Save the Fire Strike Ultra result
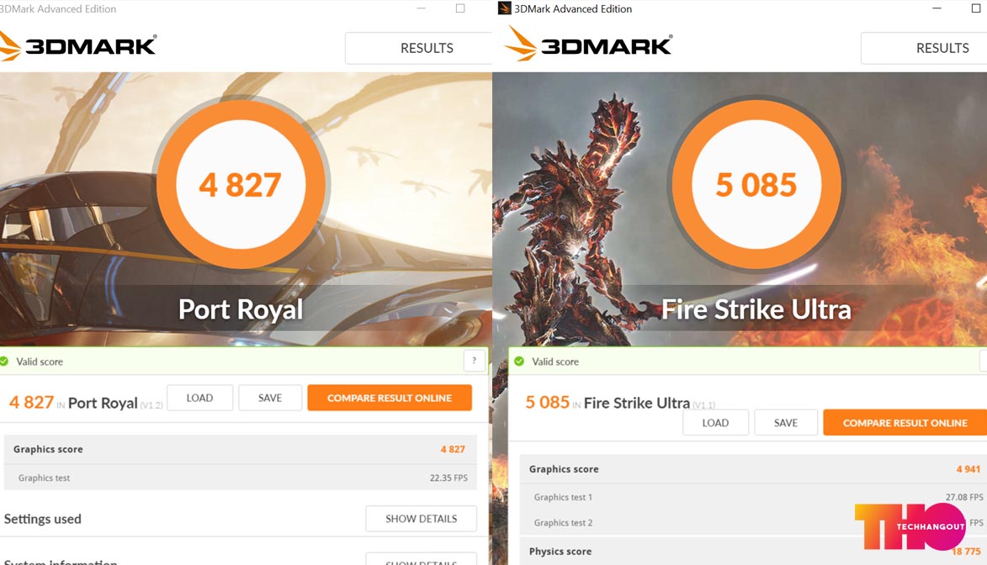The image size is (987, 565). 786,423
